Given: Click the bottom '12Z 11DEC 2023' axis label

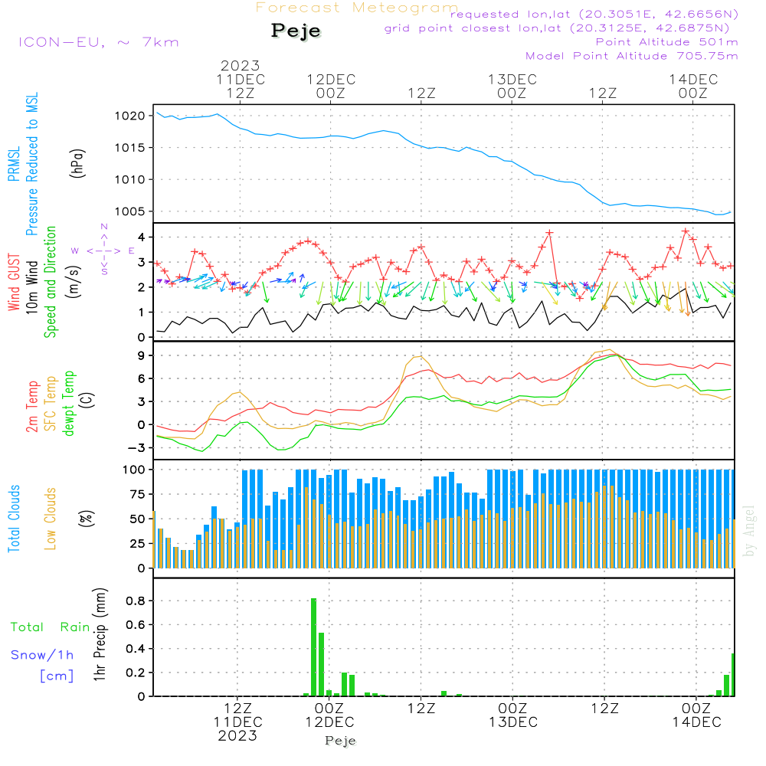Looking at the screenshot, I should (238, 722).
